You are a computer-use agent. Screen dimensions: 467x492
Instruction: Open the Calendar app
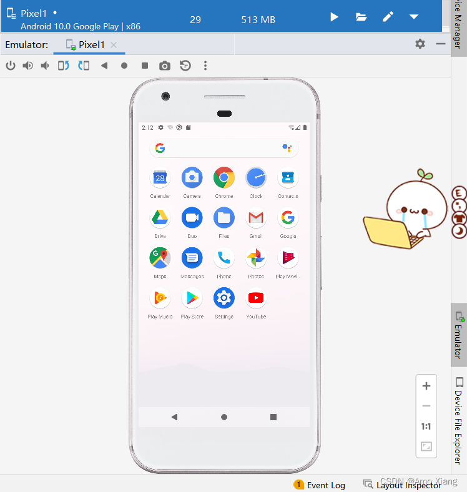click(x=160, y=183)
